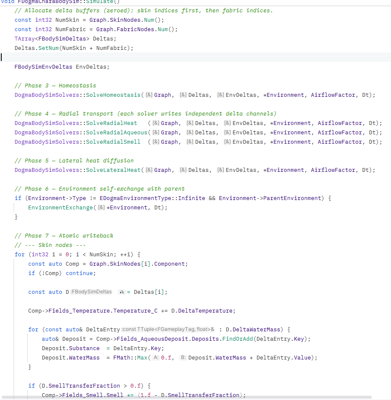Click the 'Phase 7 — Atomic writeback' comment
The width and height of the screenshot is (391, 400).
point(64,235)
